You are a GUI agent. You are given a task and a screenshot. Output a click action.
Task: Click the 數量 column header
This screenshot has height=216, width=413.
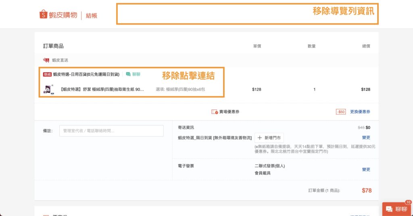pos(312,46)
